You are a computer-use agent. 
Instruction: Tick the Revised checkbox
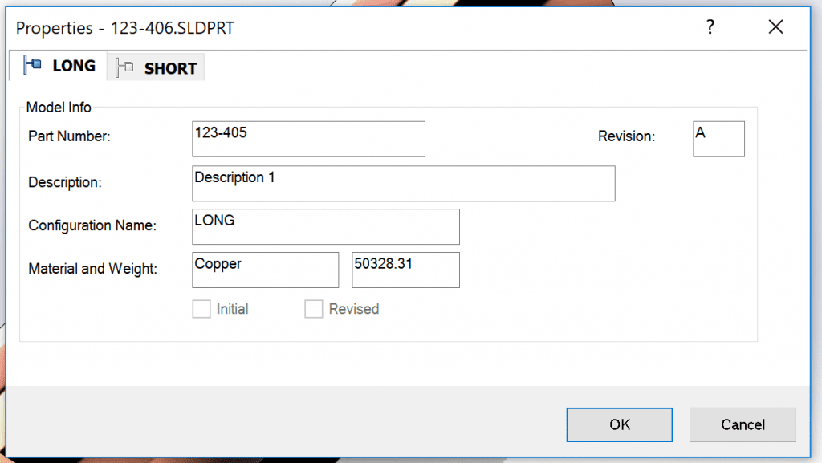(x=314, y=309)
